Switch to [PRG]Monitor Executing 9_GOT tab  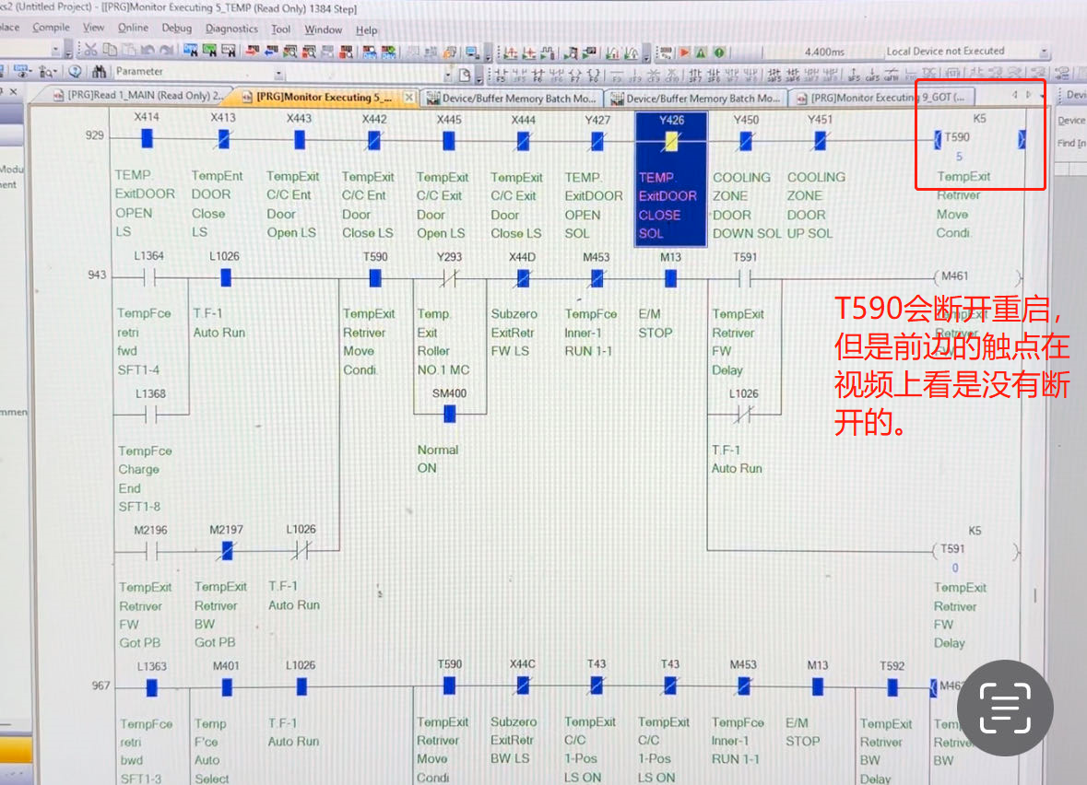tap(884, 98)
